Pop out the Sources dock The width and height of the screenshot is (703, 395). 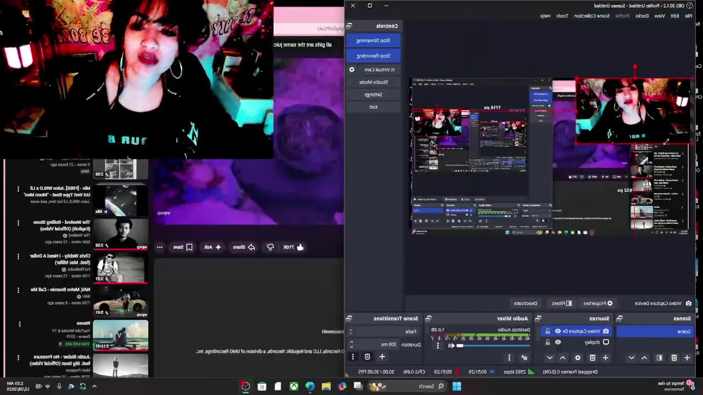[538, 318]
